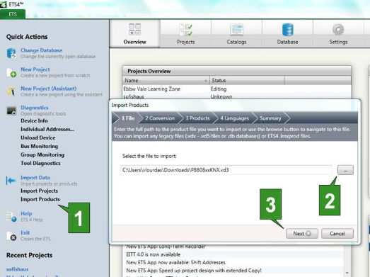Click news 'New ETS App now available: Shift Addresses'

click(175, 262)
